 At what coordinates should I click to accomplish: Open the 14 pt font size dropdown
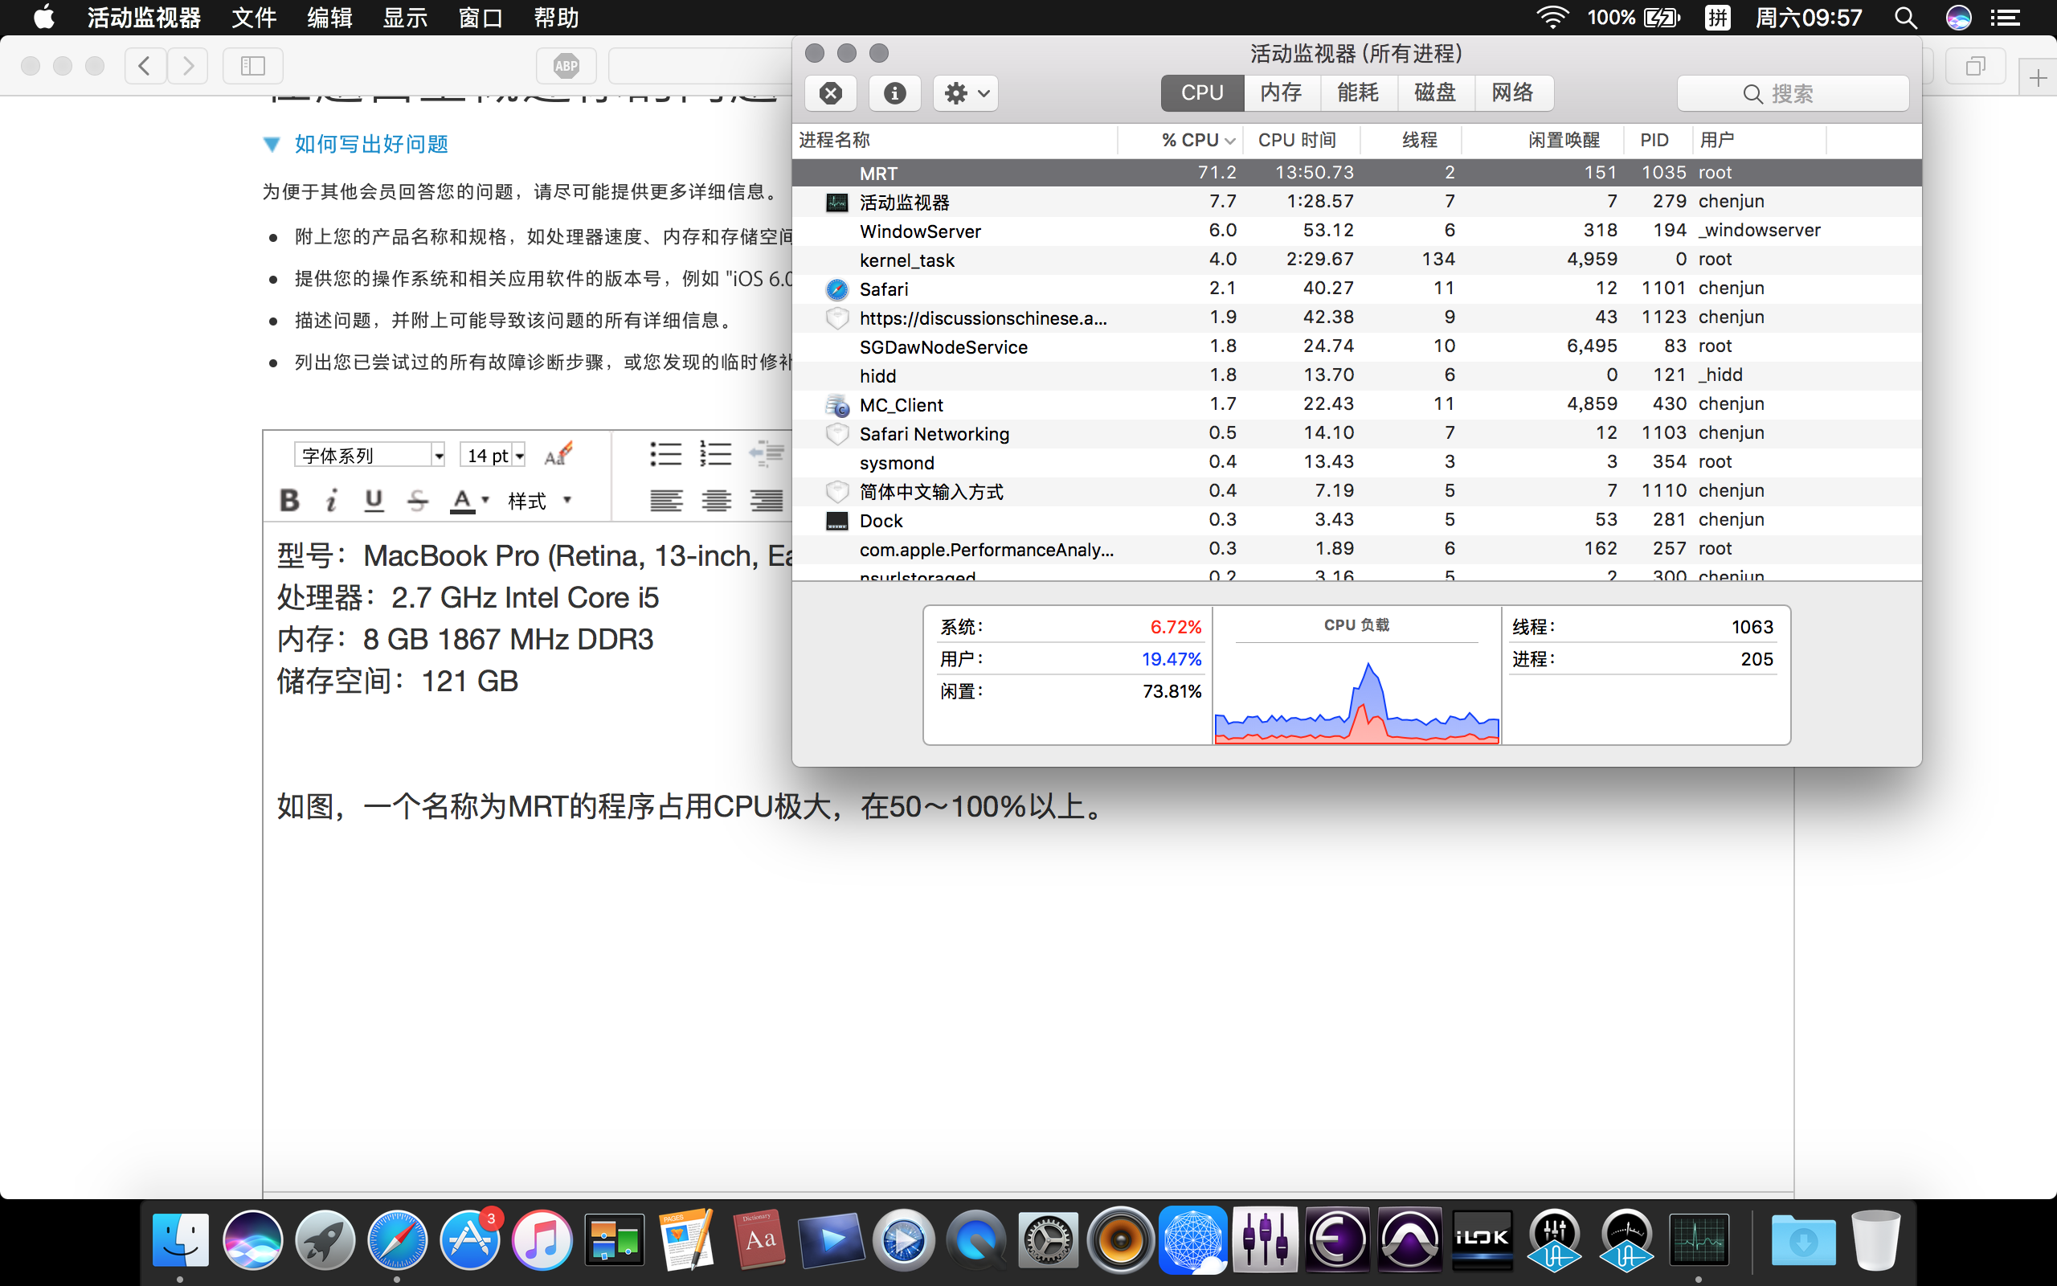coord(493,455)
